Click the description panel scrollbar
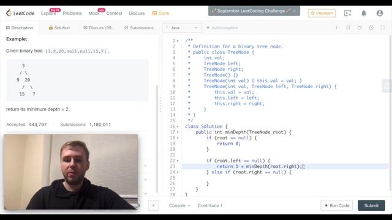The width and height of the screenshot is (392, 220). (157, 139)
